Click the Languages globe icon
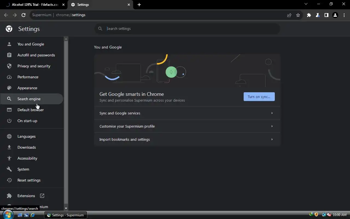This screenshot has height=219, width=350. pos(9,136)
